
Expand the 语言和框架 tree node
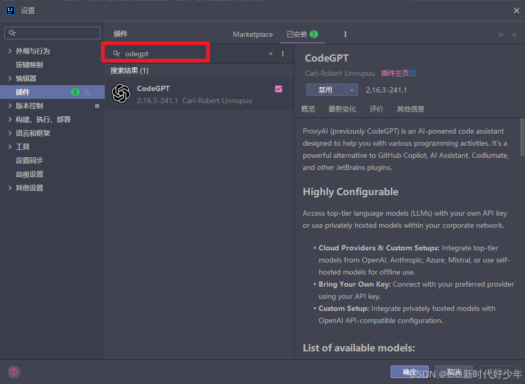click(x=9, y=133)
